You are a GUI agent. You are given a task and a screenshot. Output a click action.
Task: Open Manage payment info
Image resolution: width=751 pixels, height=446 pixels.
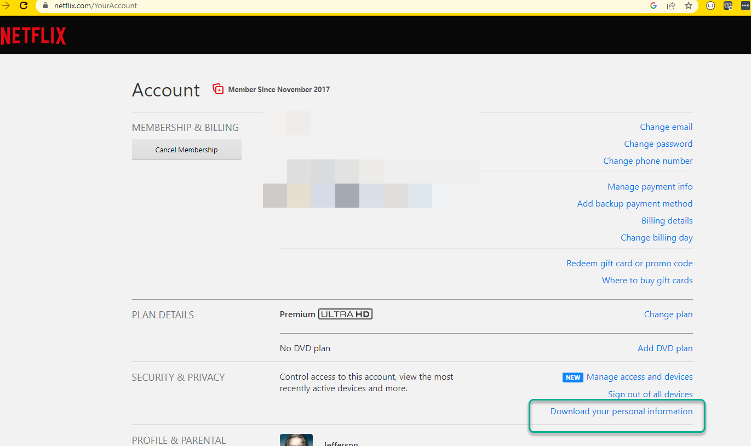click(x=650, y=187)
